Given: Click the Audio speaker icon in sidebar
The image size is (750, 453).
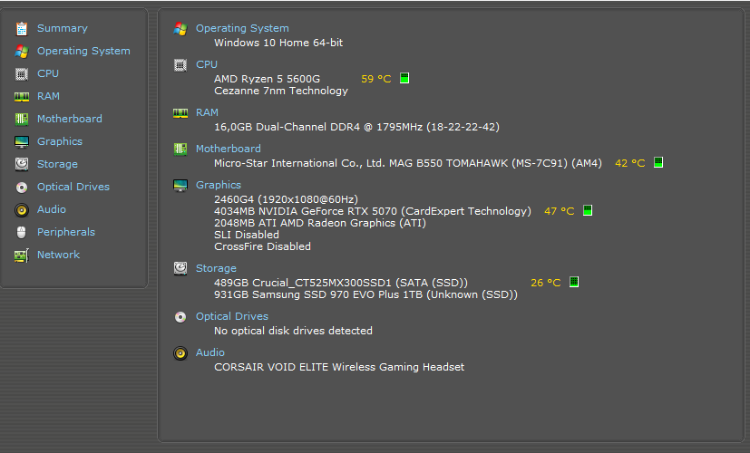Looking at the screenshot, I should pos(22,210).
